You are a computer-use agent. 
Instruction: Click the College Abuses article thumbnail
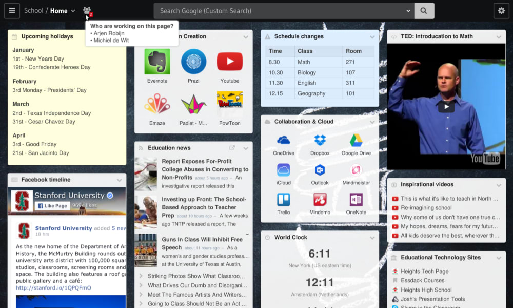click(x=146, y=174)
